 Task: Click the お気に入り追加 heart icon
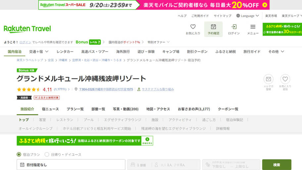(x=285, y=79)
